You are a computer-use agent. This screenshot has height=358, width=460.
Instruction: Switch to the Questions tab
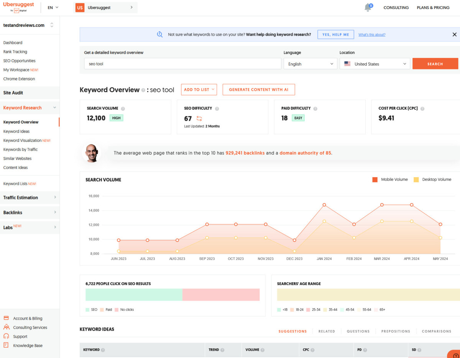coord(358,331)
